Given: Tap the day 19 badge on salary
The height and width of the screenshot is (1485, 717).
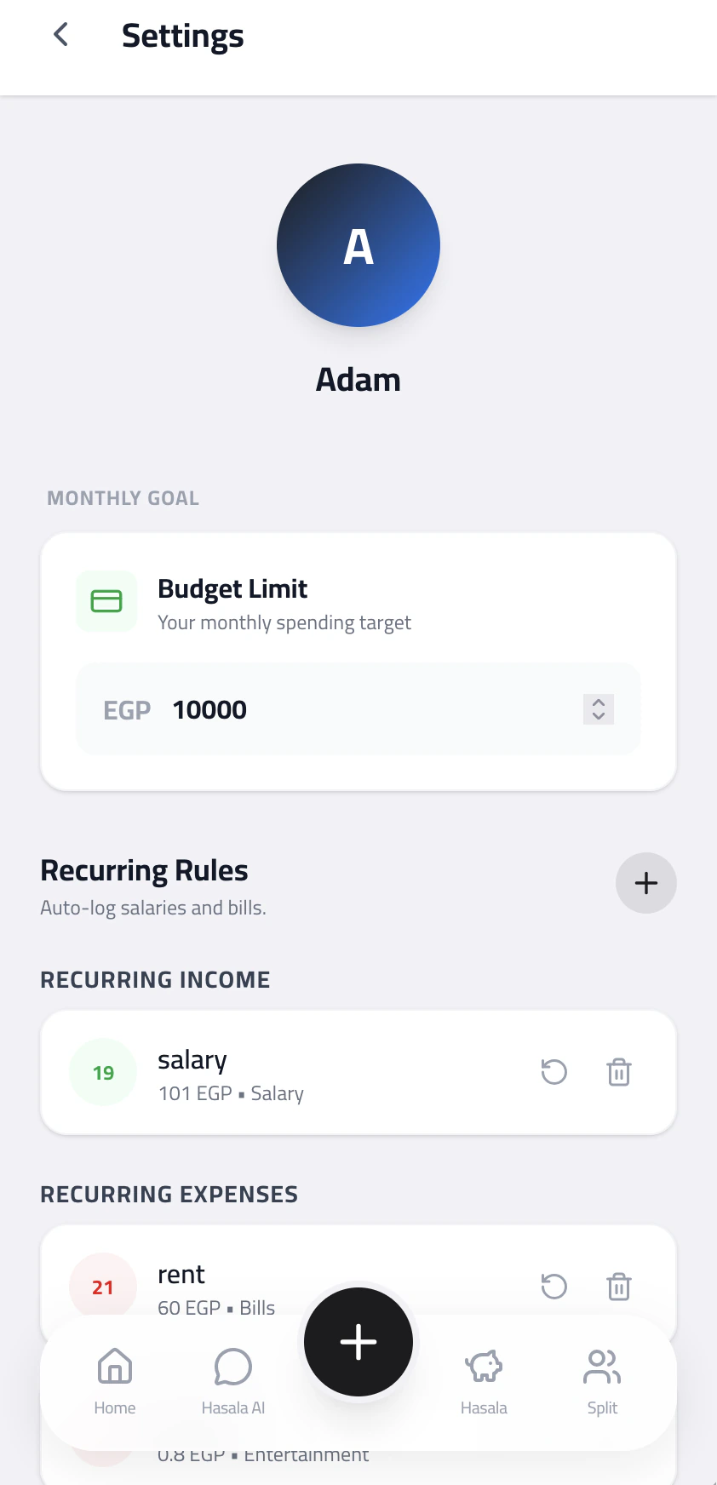Looking at the screenshot, I should click(x=103, y=1072).
